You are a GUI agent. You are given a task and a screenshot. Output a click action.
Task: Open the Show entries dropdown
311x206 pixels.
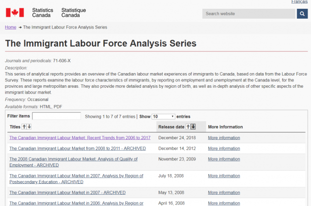click(x=163, y=116)
